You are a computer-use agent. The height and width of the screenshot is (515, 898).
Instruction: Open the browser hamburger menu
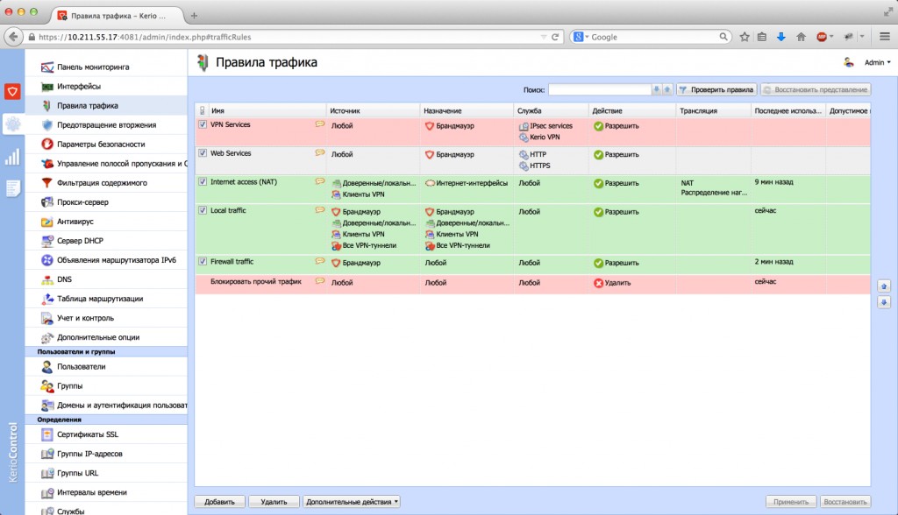(885, 37)
